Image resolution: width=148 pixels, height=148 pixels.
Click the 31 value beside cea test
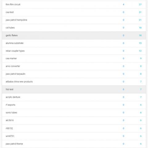tap(140, 12)
